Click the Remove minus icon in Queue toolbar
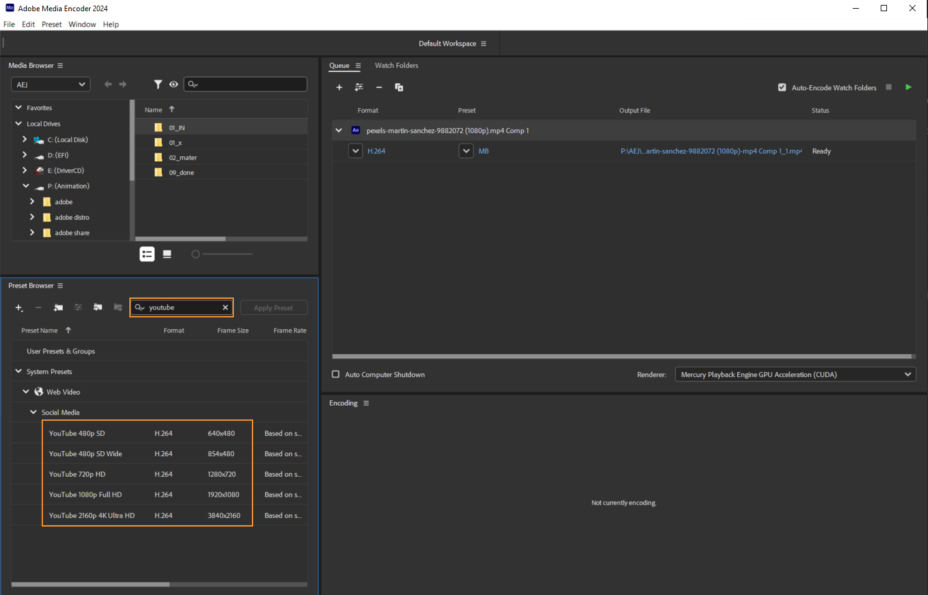 coord(379,88)
